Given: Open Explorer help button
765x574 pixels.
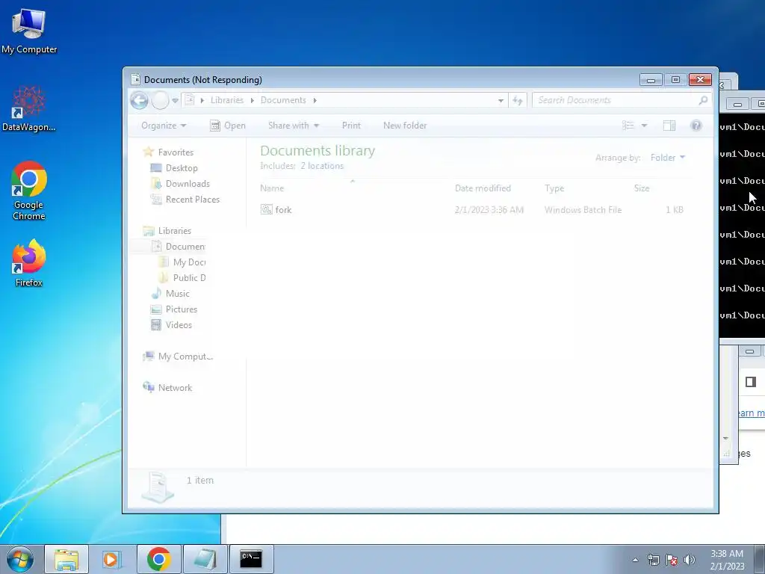Looking at the screenshot, I should pos(696,126).
